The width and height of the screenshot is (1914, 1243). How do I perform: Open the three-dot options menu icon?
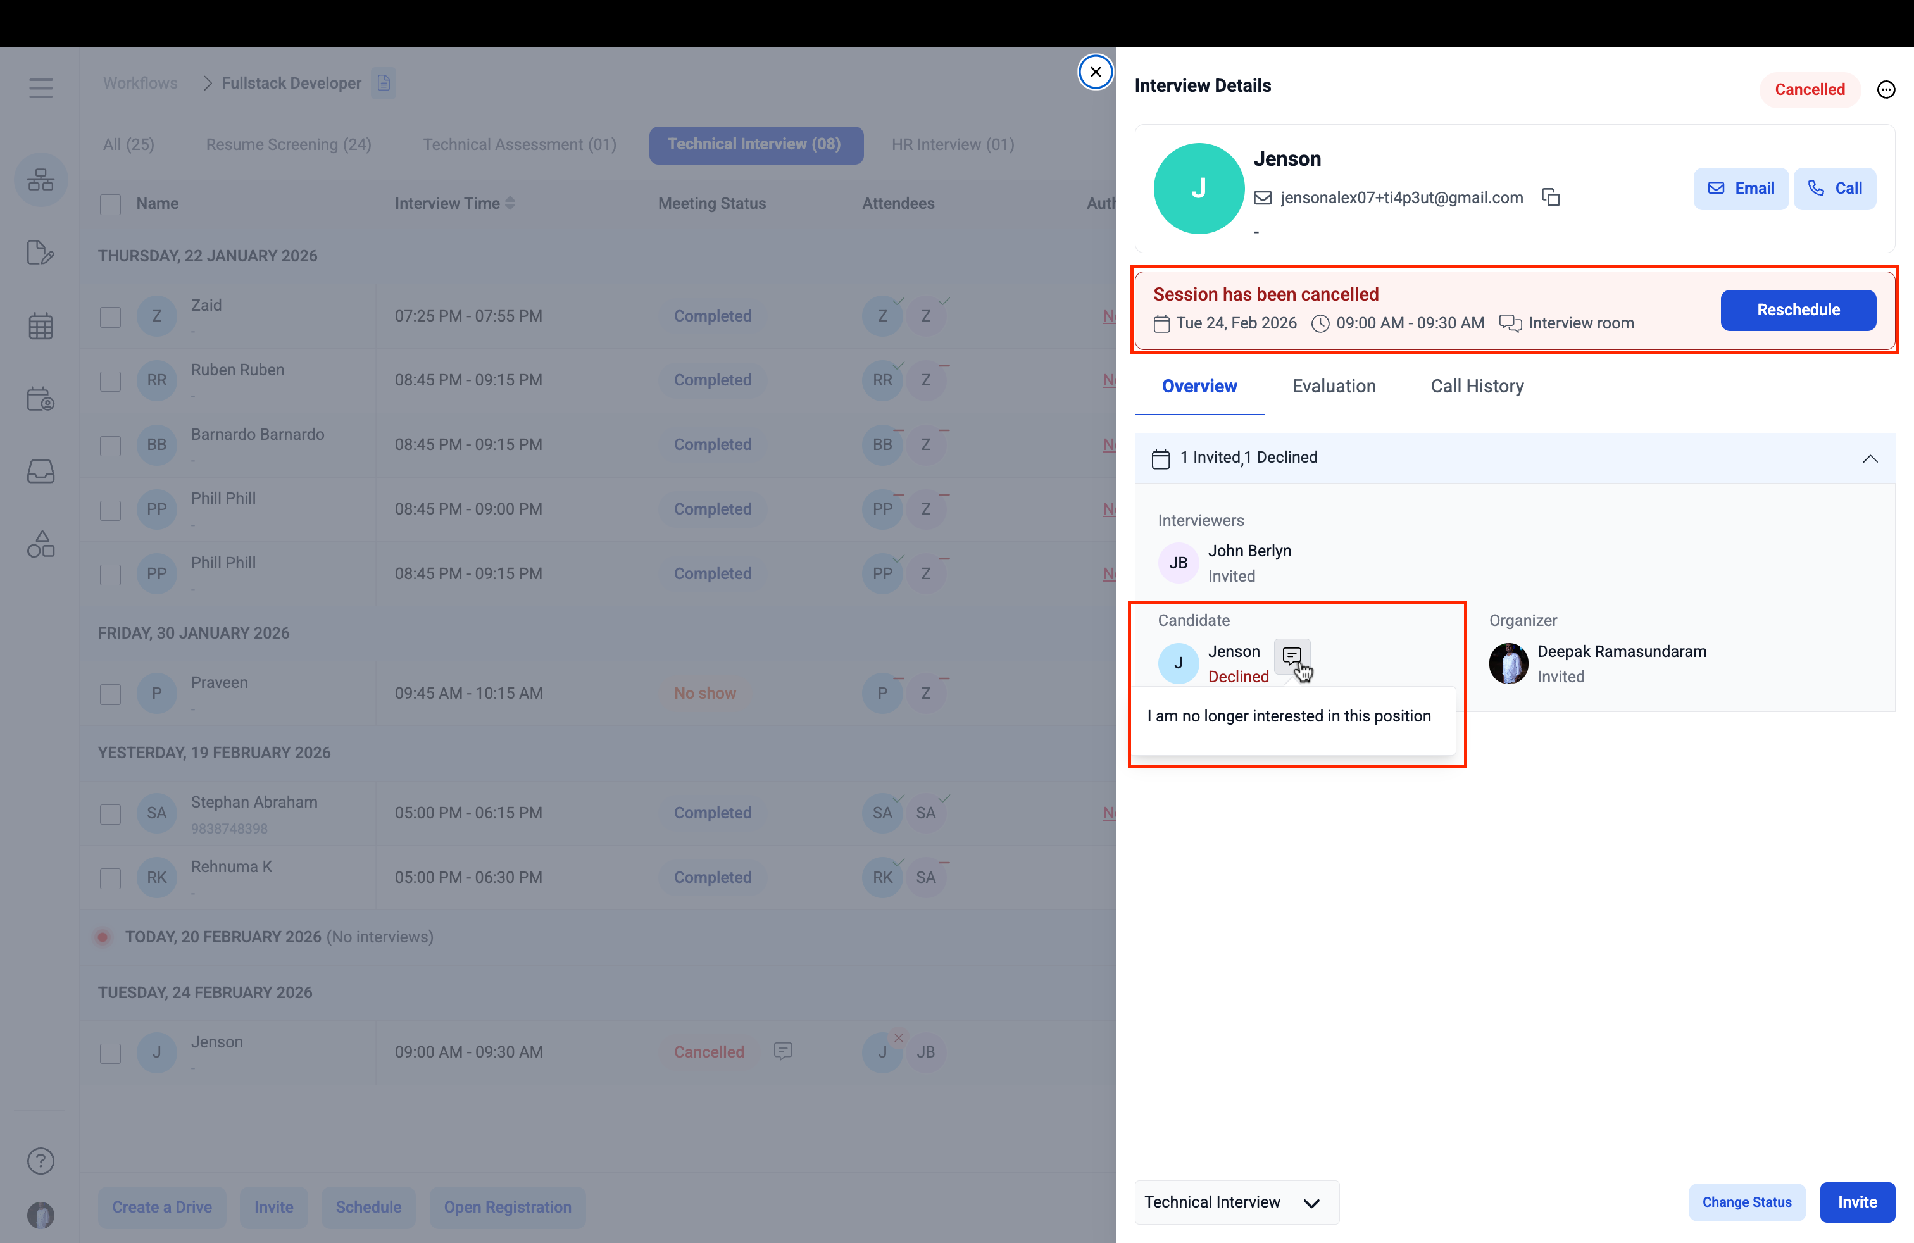[1886, 89]
